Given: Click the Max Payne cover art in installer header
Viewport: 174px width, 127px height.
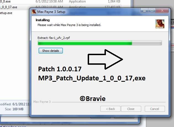Looking at the screenshot, I should [160, 24].
